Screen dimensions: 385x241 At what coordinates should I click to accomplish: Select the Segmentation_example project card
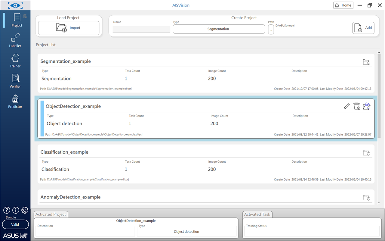click(x=206, y=73)
